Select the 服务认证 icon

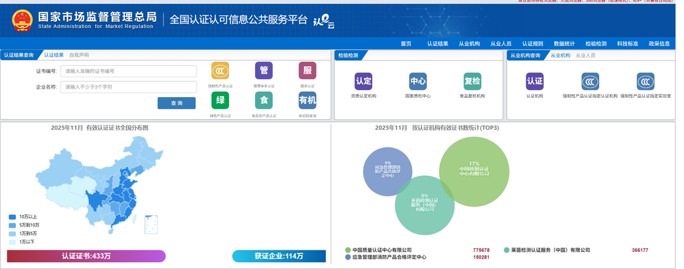click(x=307, y=71)
